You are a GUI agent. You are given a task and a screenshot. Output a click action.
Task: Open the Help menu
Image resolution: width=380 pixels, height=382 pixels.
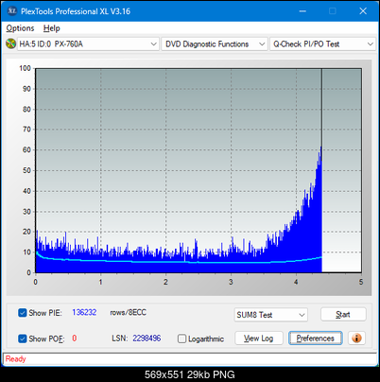(52, 28)
